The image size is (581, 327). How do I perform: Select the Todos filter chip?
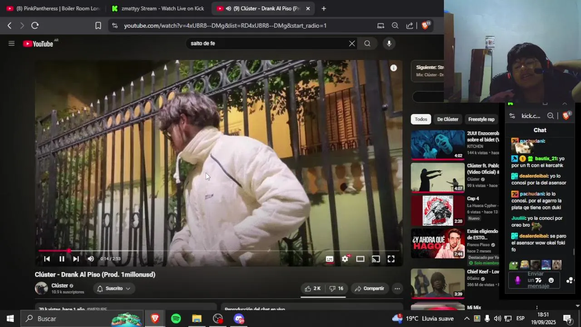point(421,119)
